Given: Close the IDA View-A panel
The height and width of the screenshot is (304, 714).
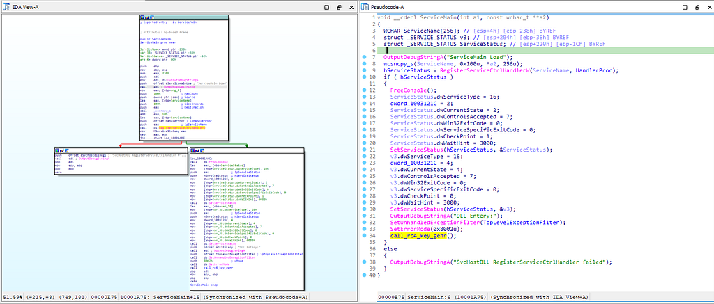Looking at the screenshot, I should pyautogui.click(x=351, y=7).
